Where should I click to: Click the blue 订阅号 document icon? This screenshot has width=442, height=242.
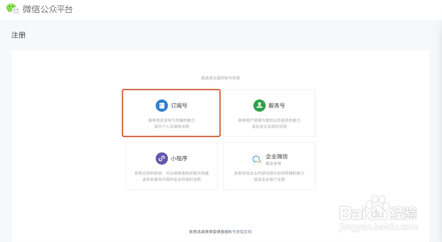(162, 106)
